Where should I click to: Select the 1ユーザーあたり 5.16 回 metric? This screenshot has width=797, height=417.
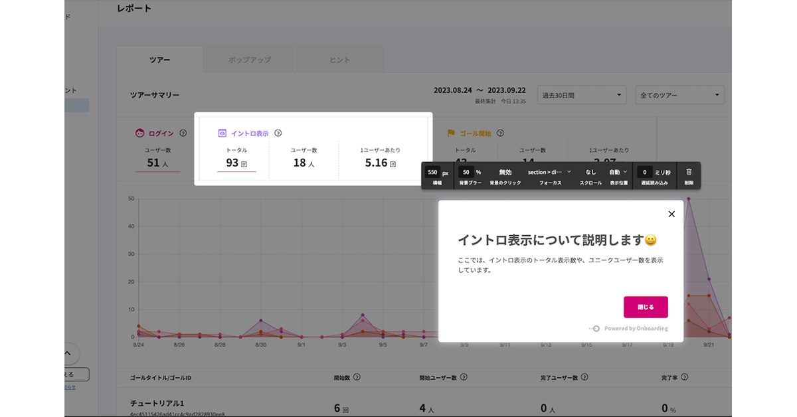(x=381, y=159)
